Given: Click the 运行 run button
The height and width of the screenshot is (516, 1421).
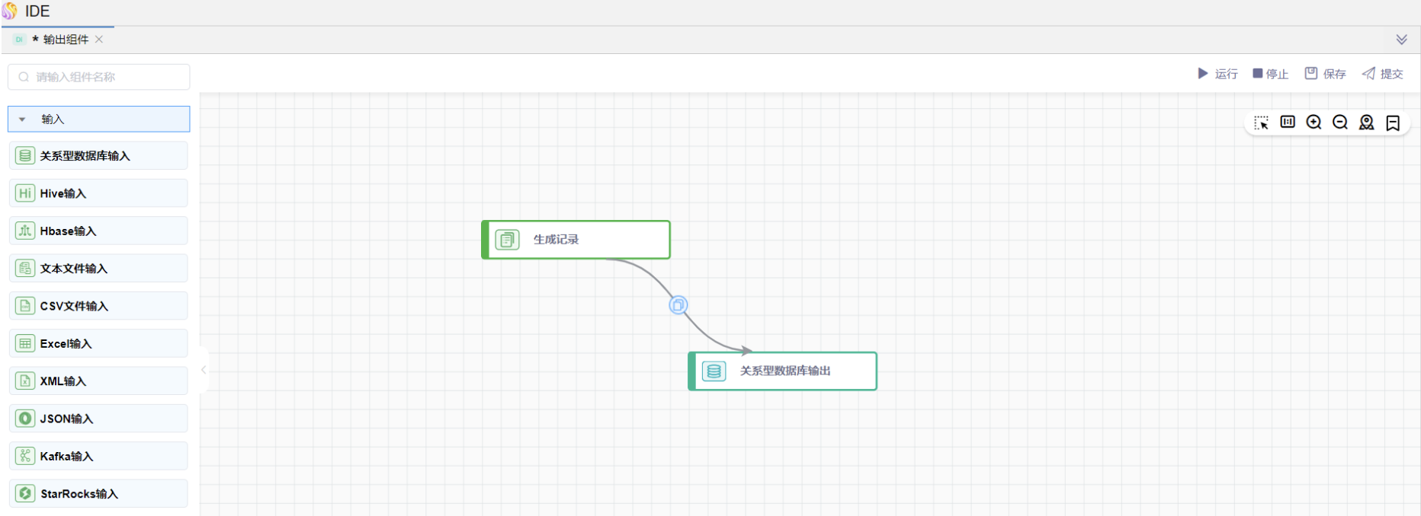Looking at the screenshot, I should pyautogui.click(x=1217, y=74).
